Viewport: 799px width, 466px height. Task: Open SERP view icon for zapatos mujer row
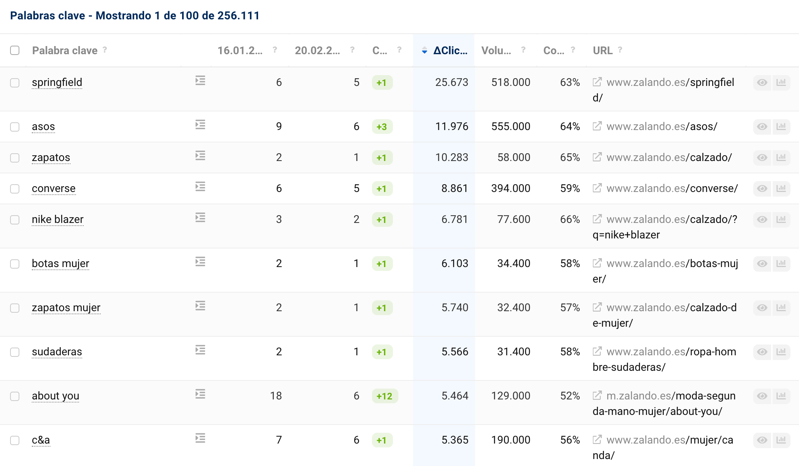(x=200, y=306)
